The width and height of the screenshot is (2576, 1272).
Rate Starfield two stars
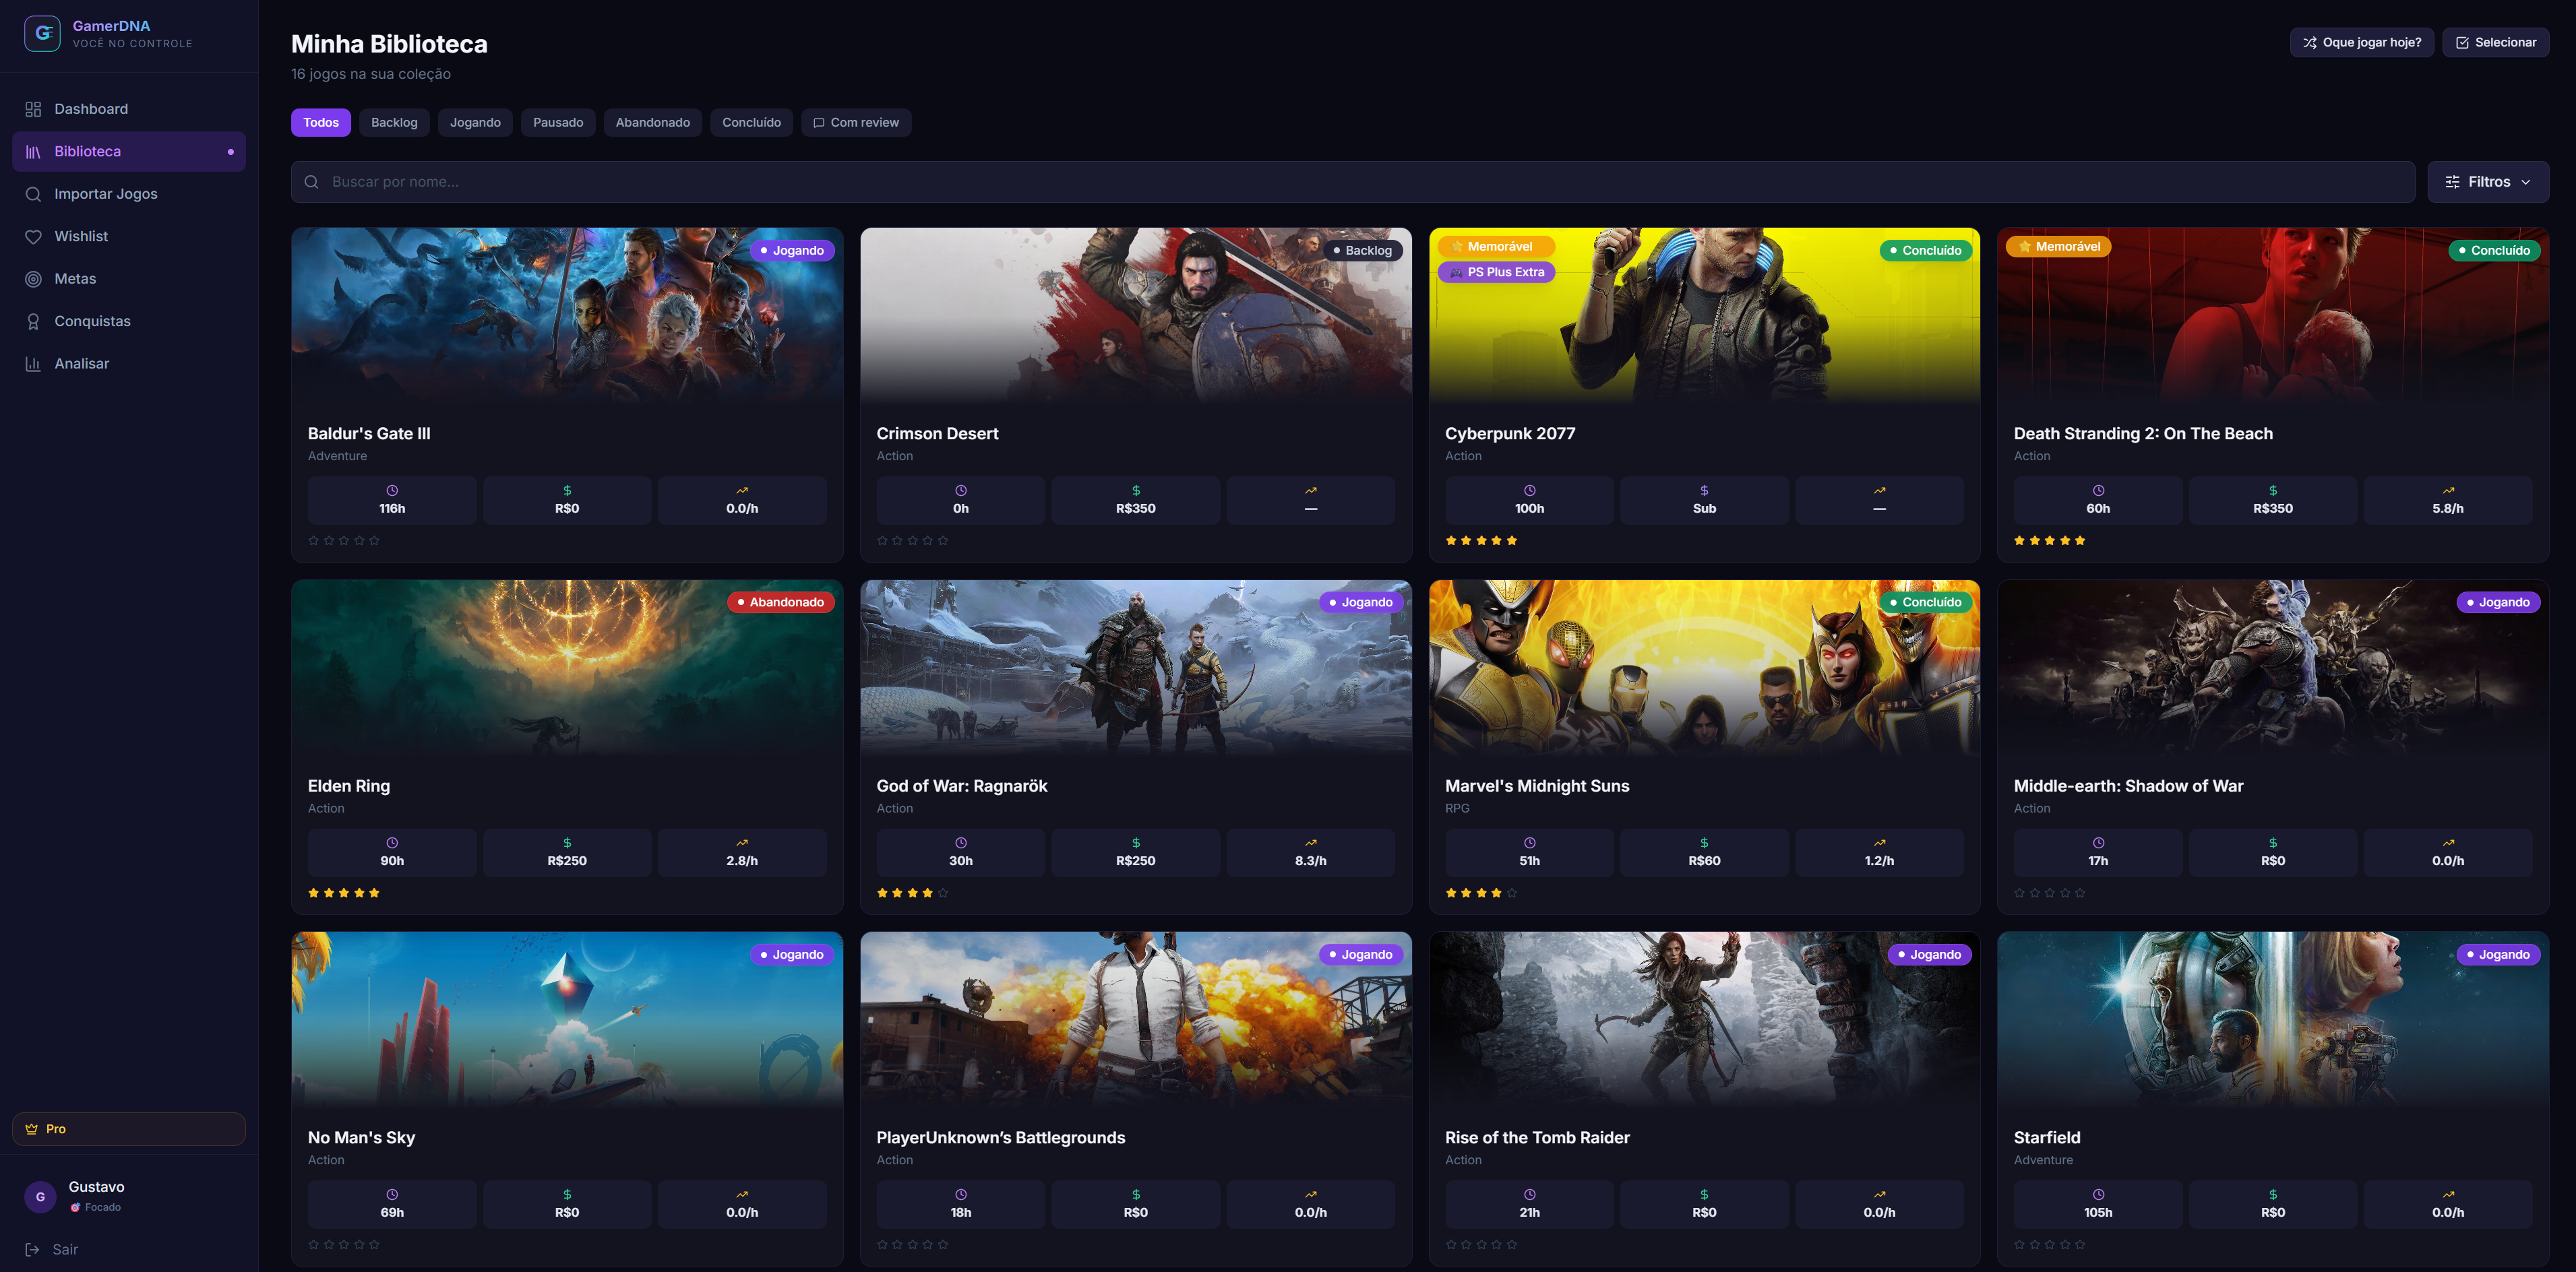click(x=2035, y=1245)
